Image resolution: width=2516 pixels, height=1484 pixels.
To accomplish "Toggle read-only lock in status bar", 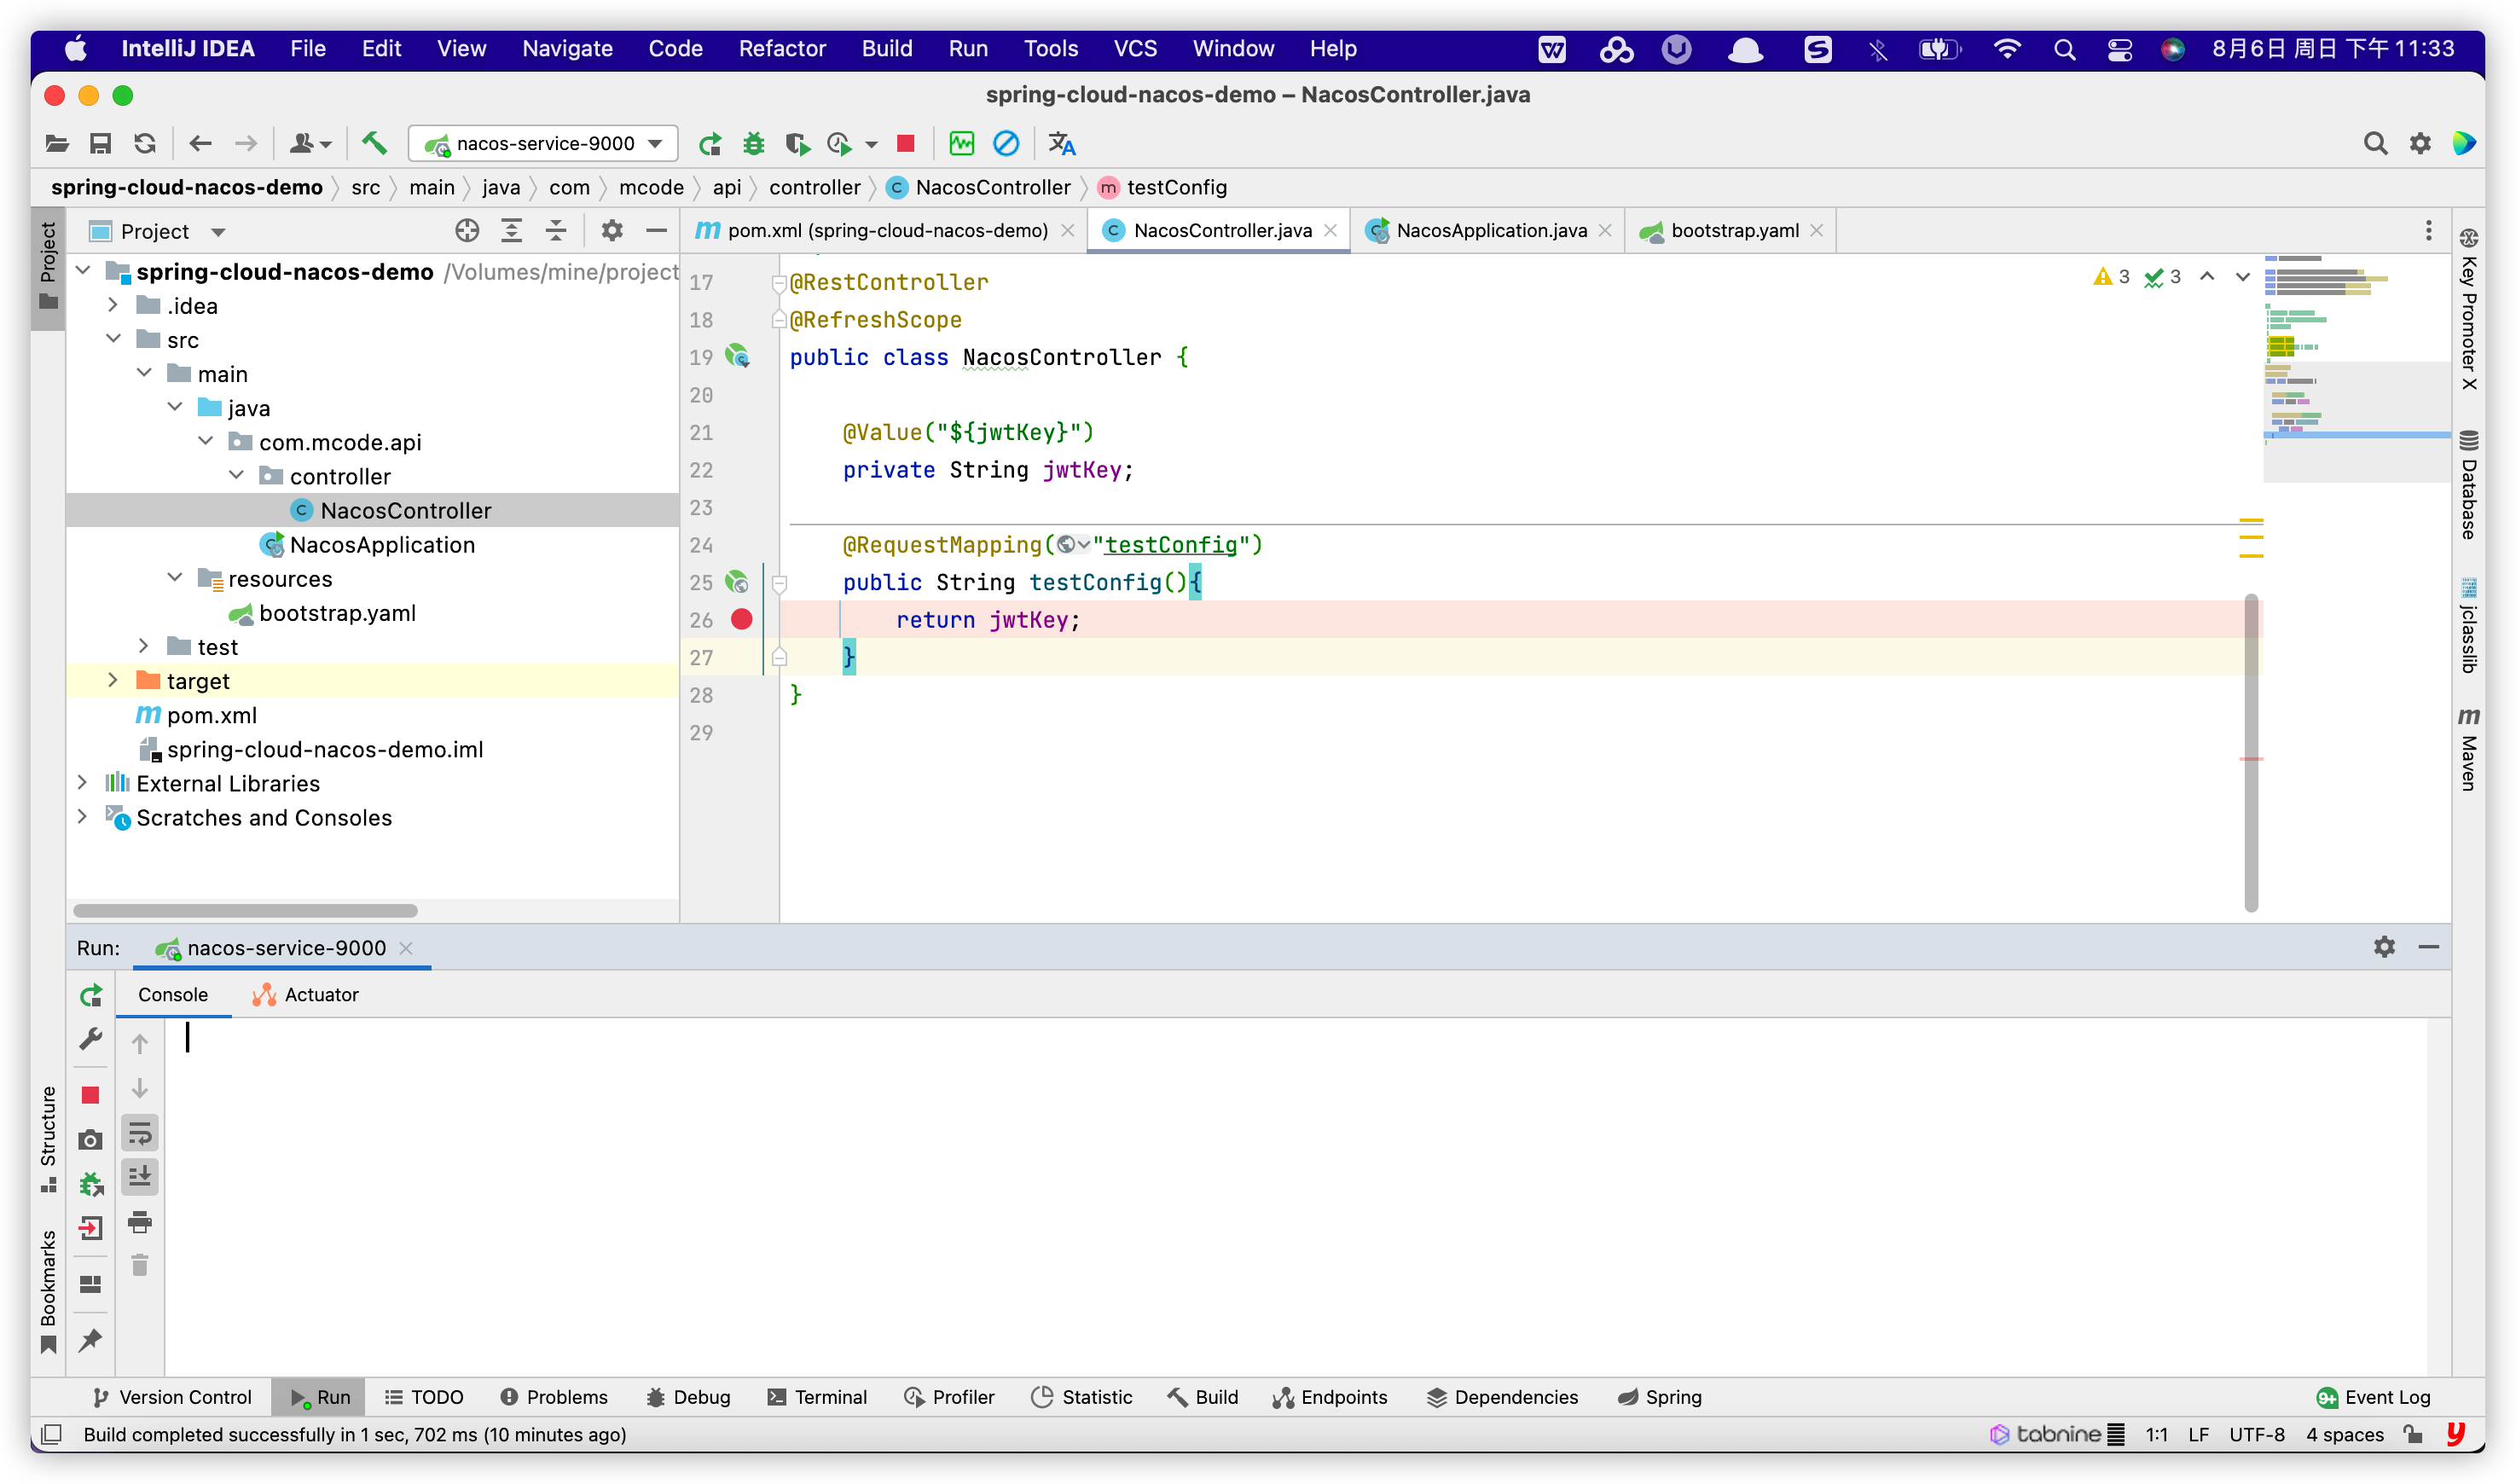I will coord(2414,1435).
